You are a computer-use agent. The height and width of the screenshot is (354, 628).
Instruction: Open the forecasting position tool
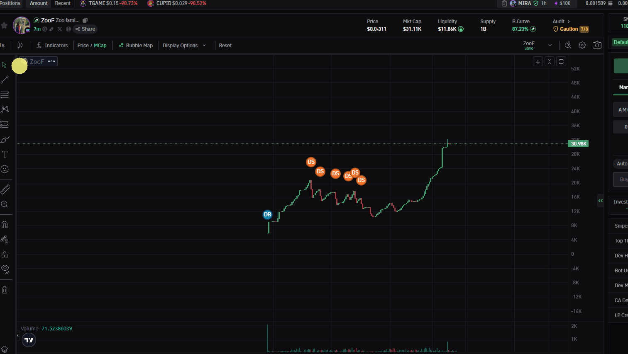click(x=5, y=124)
